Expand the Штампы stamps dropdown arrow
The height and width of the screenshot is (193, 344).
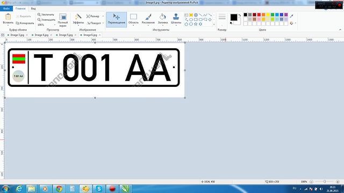[176, 26]
